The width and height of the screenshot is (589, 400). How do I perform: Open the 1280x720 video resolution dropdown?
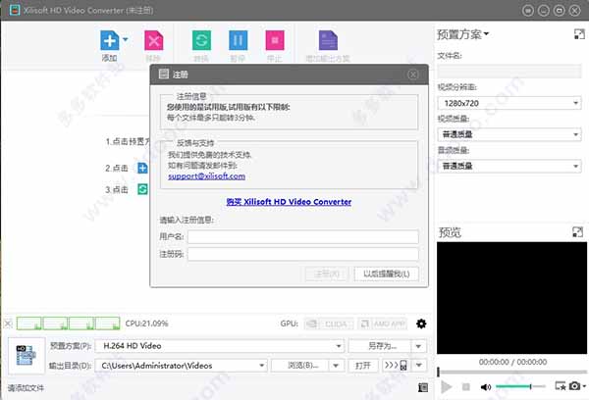(x=509, y=103)
